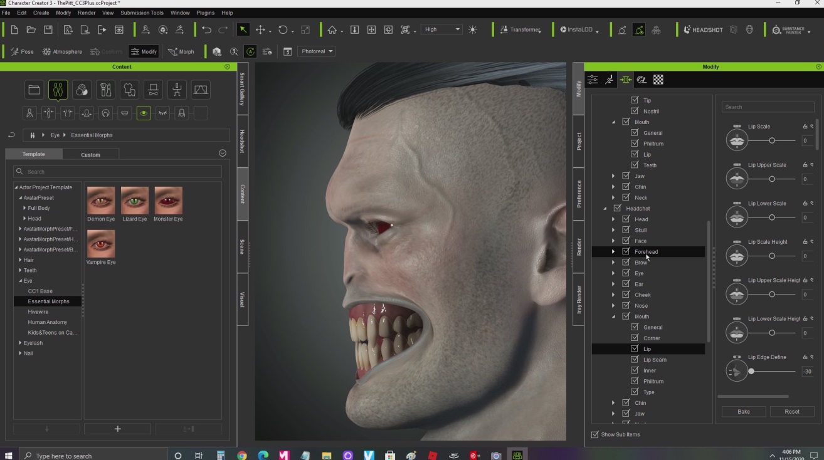Select the Eye subcategory icon
Screen dimensions: 824x460
click(144, 113)
